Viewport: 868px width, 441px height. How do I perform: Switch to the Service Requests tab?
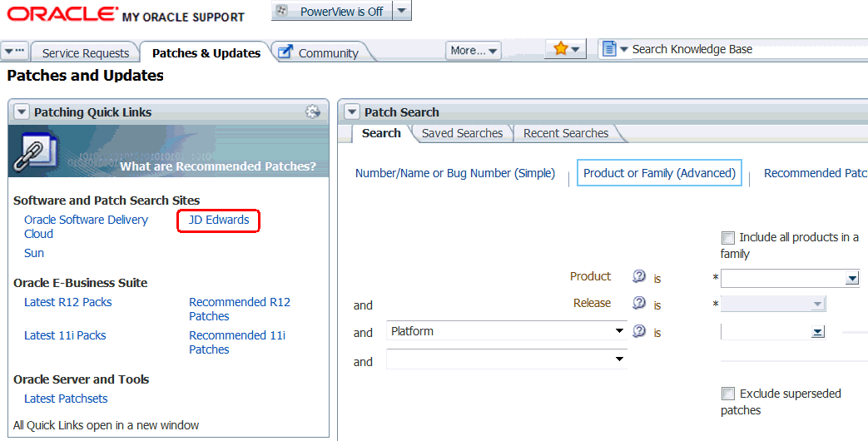point(85,53)
